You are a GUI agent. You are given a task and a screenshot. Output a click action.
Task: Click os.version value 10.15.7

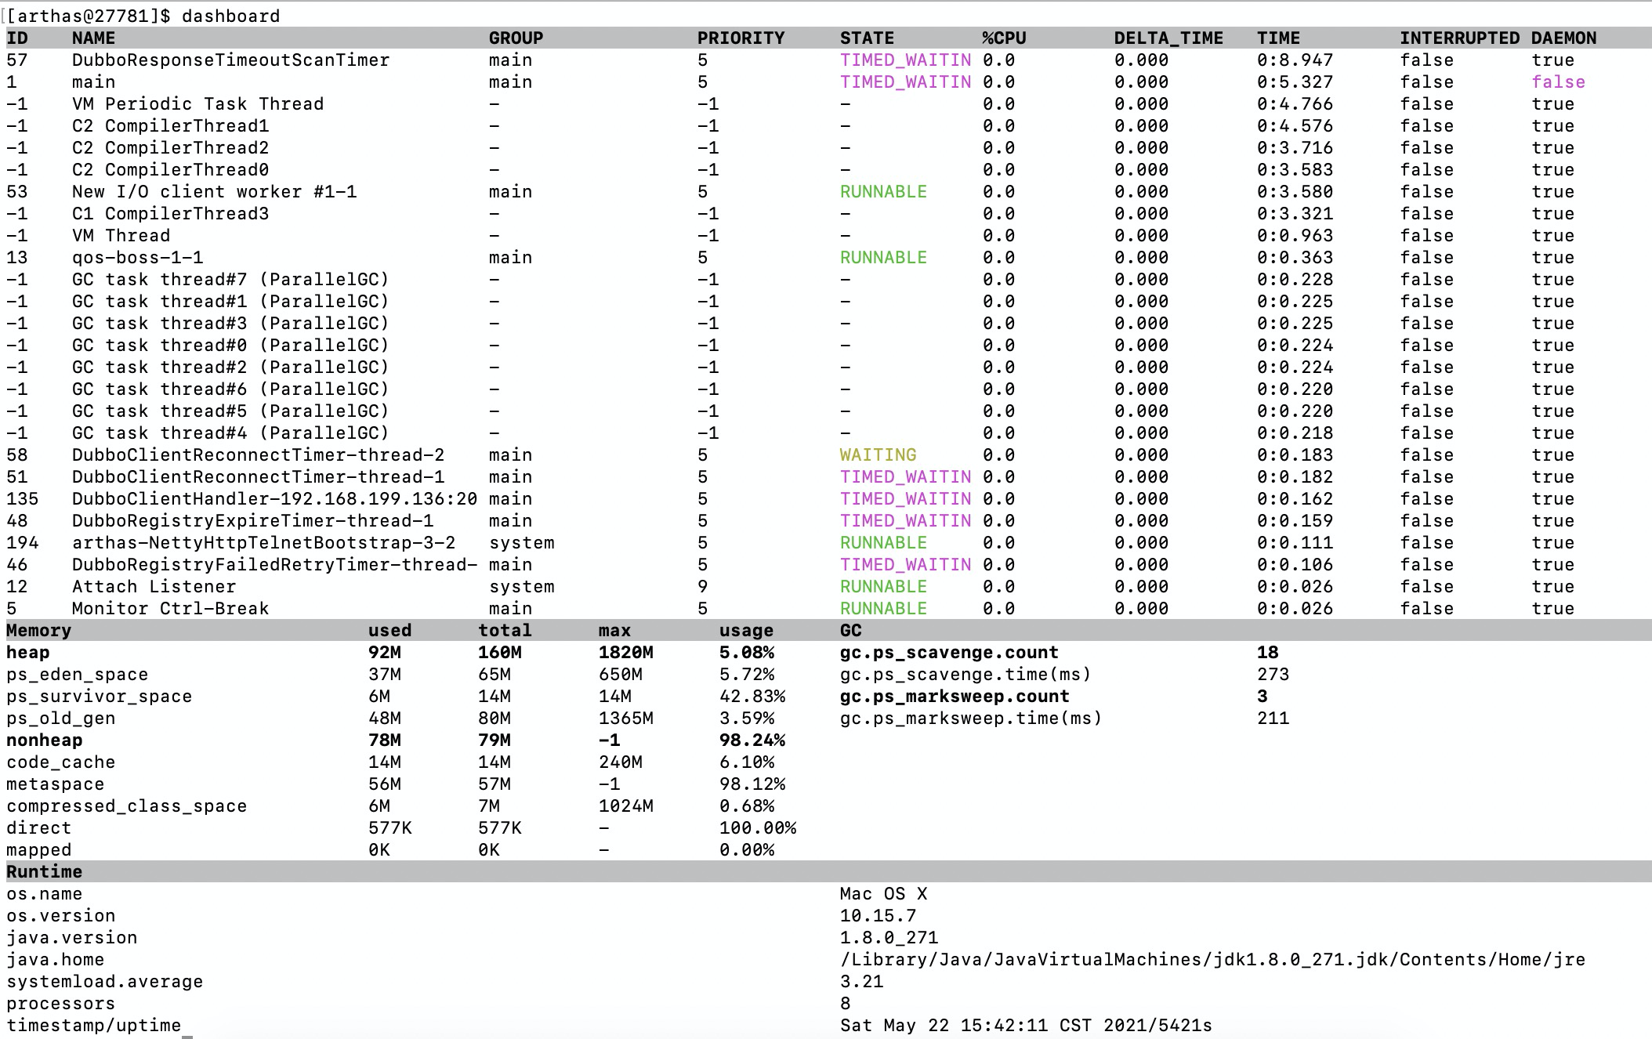coord(878,915)
